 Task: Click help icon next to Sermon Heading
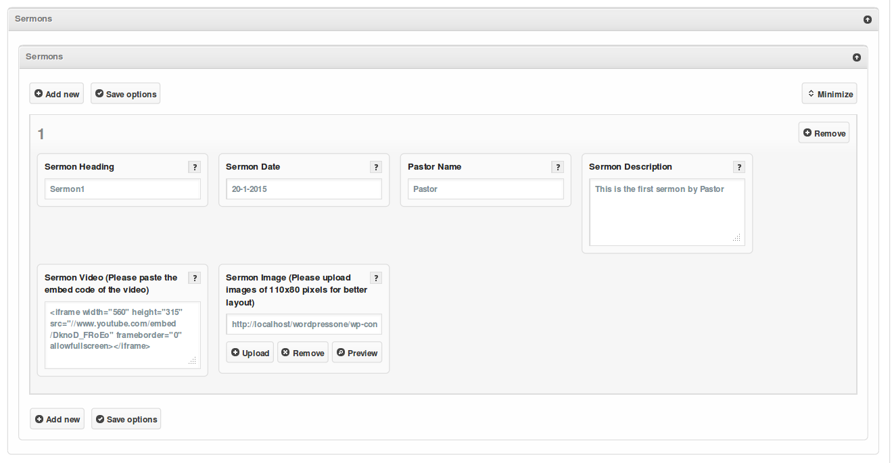coord(194,168)
